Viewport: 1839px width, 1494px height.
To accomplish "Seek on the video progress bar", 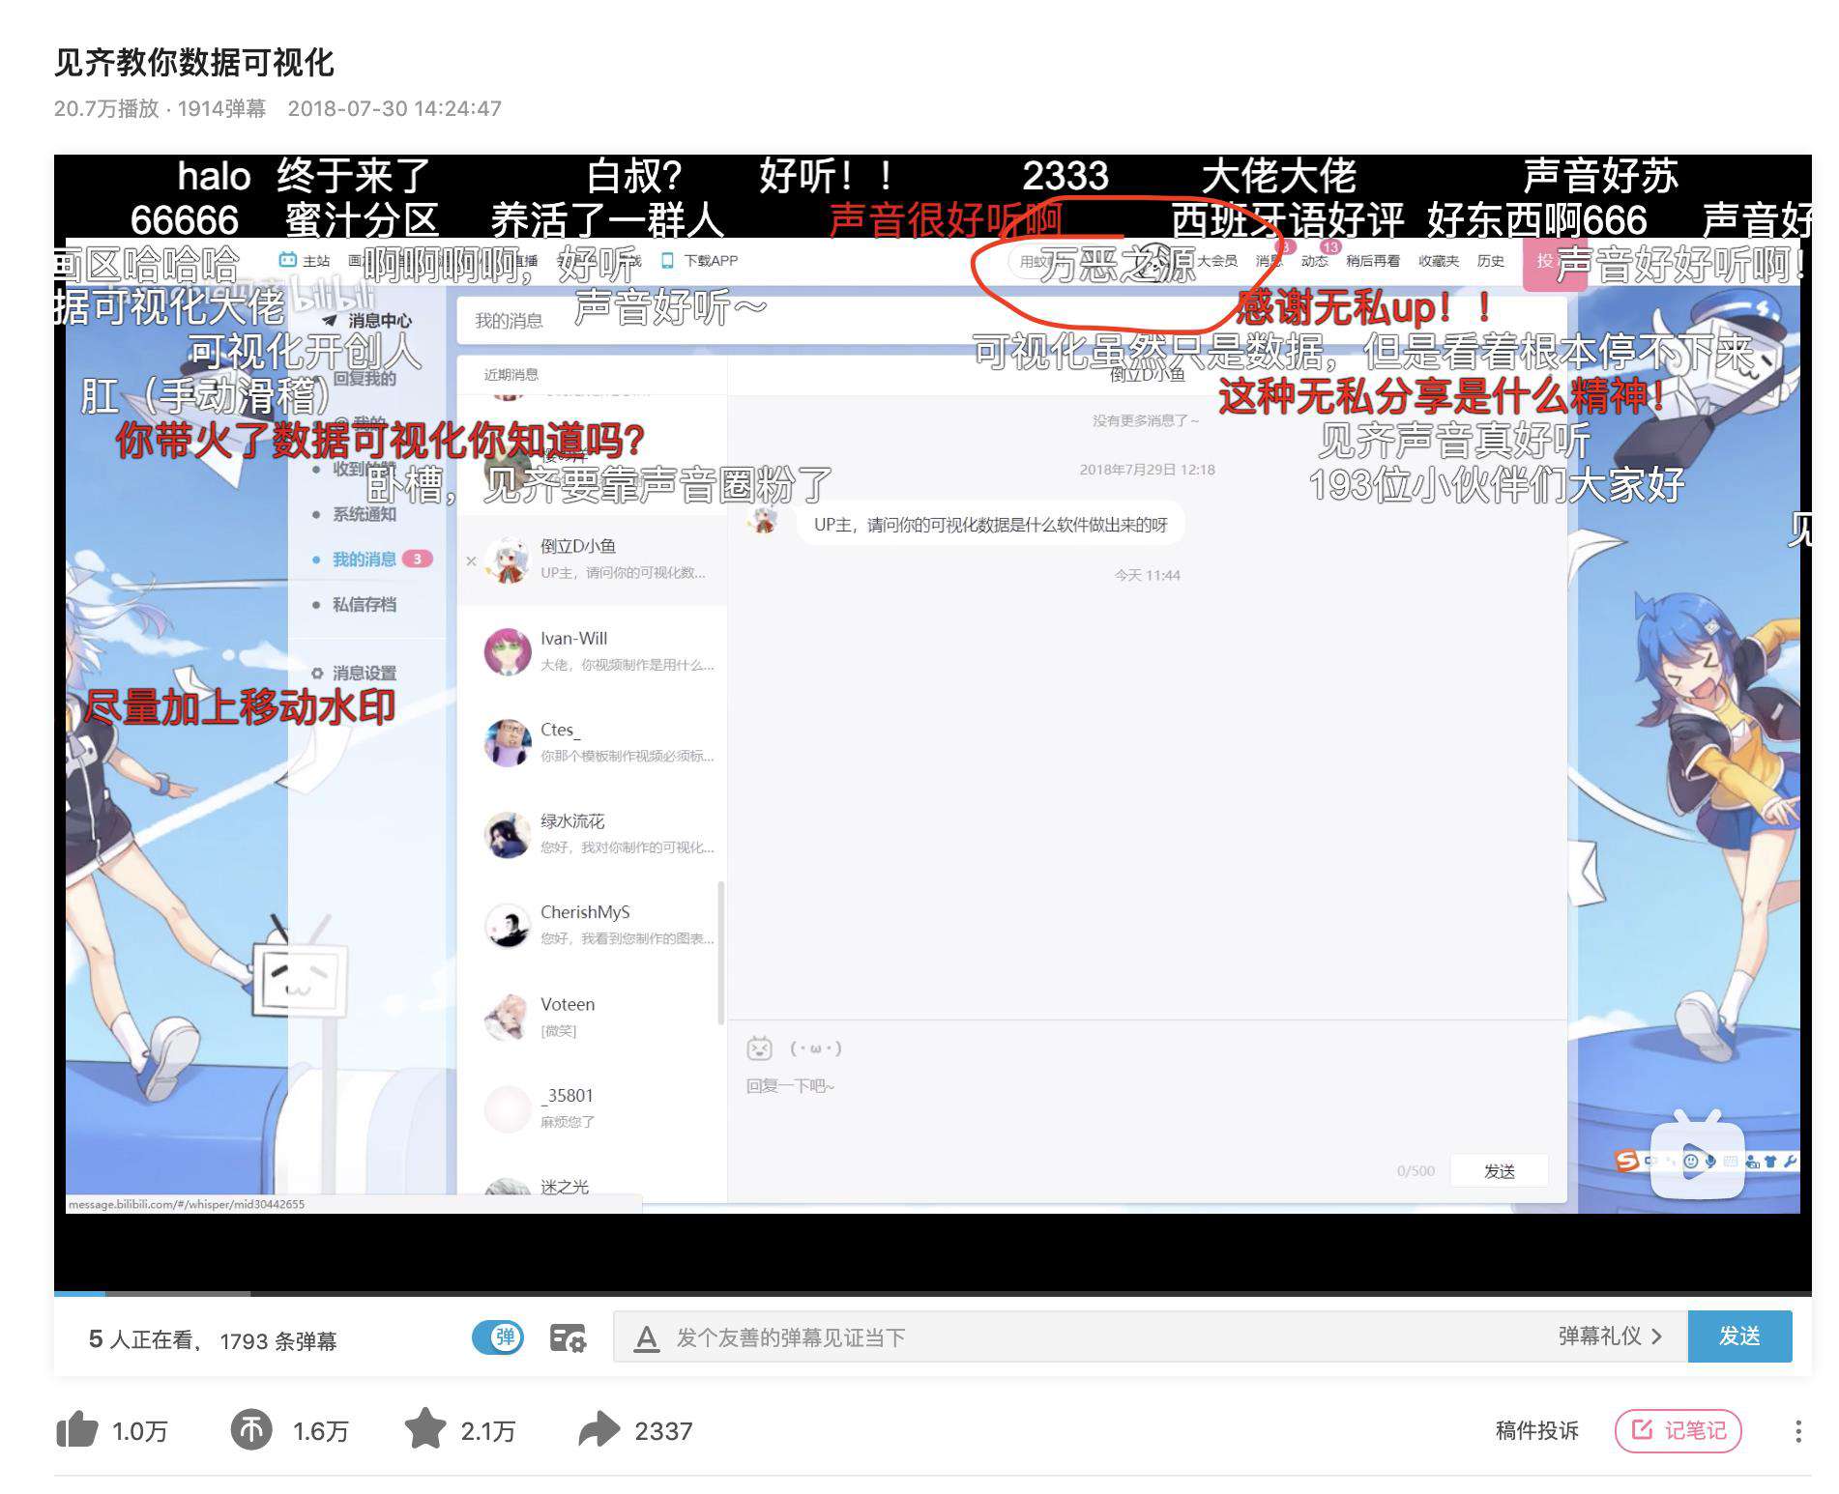I will coord(932,1293).
